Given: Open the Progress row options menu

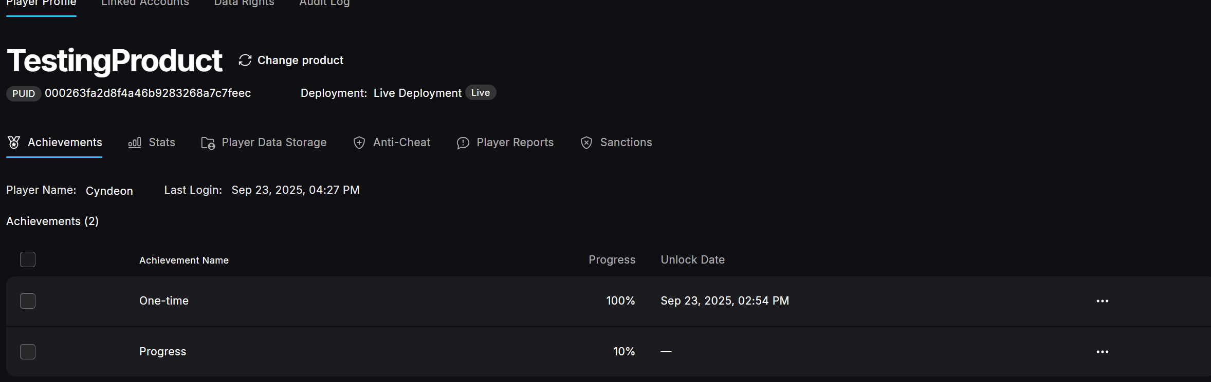Looking at the screenshot, I should point(1102,352).
